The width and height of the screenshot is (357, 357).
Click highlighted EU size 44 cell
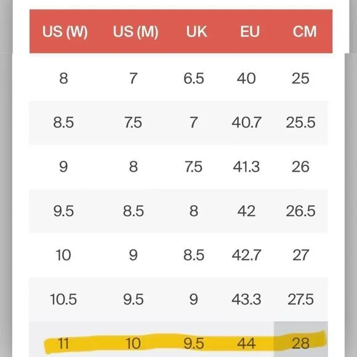coord(246,343)
